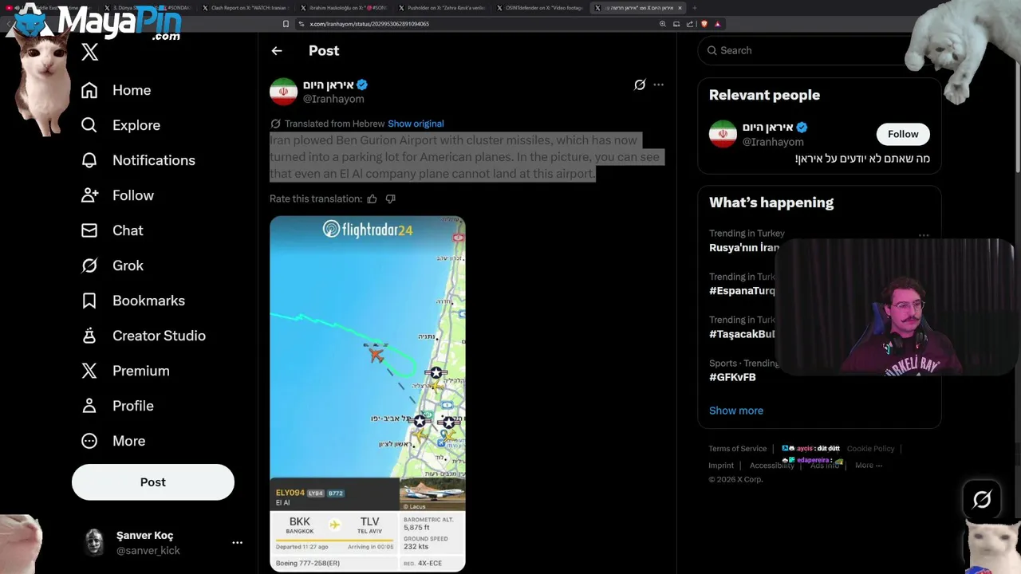Close the active איראן היום tab

click(x=680, y=8)
